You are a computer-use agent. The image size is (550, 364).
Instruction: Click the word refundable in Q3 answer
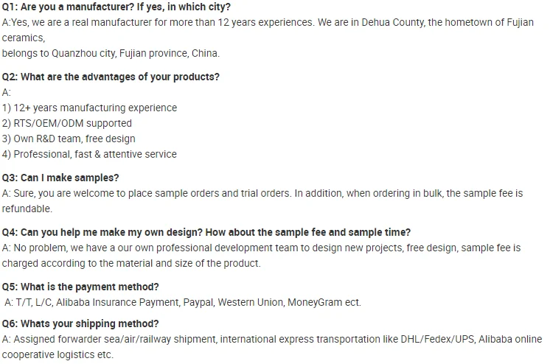tap(27, 209)
